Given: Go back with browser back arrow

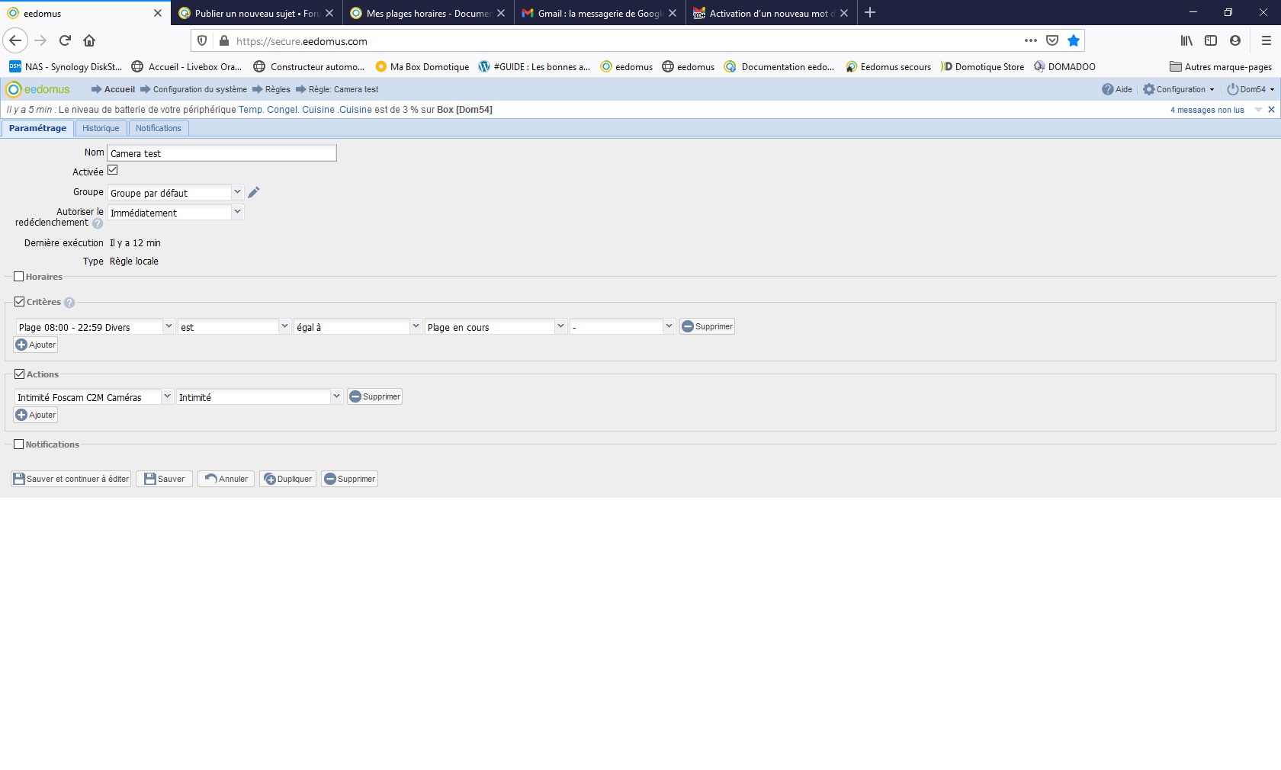Looking at the screenshot, I should 15,40.
